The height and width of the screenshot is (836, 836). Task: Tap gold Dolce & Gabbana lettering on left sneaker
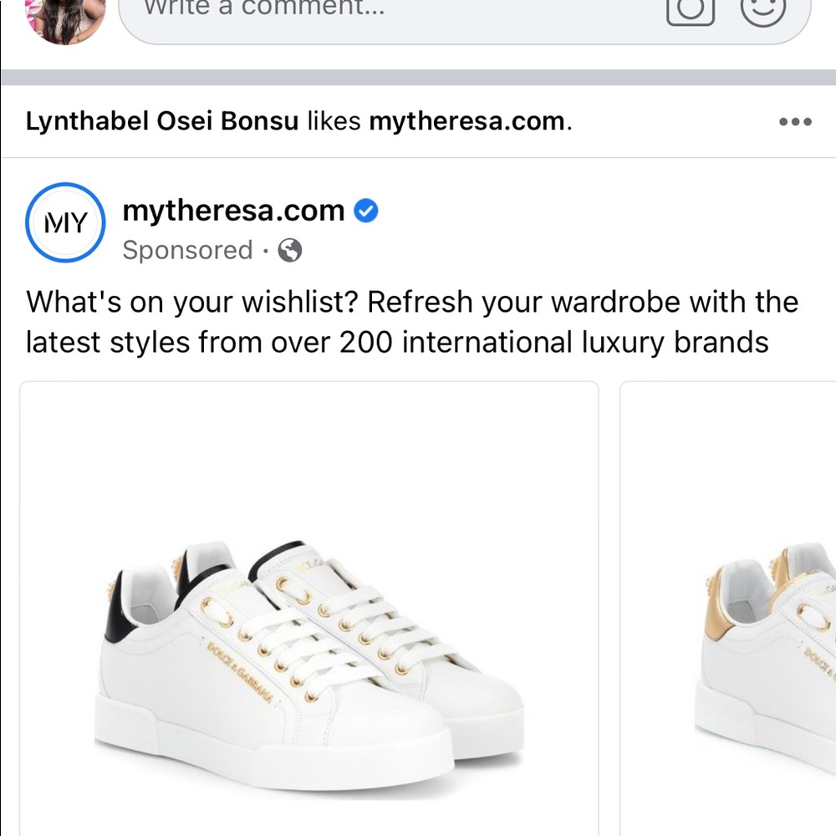[241, 669]
